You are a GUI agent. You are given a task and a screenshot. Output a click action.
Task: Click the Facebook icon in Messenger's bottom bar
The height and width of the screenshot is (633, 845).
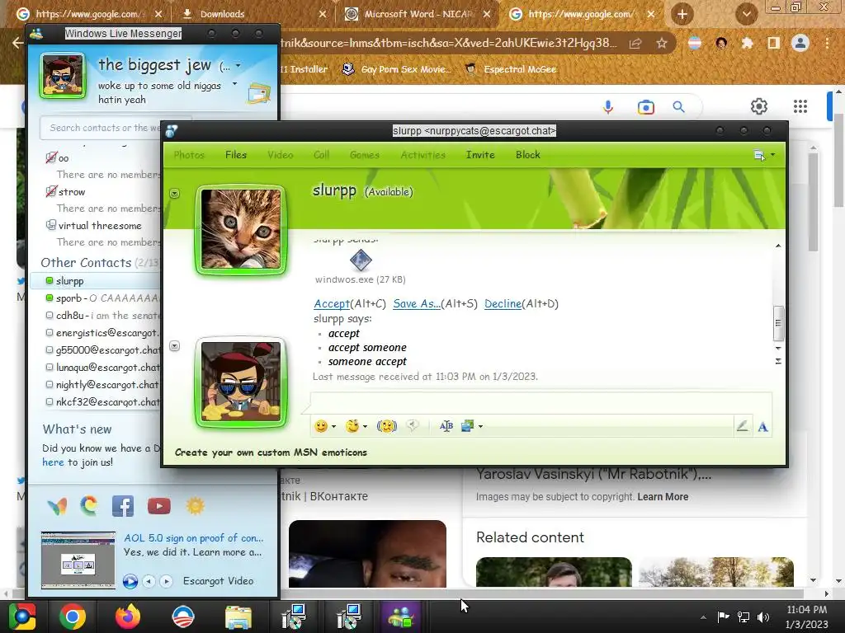point(123,507)
